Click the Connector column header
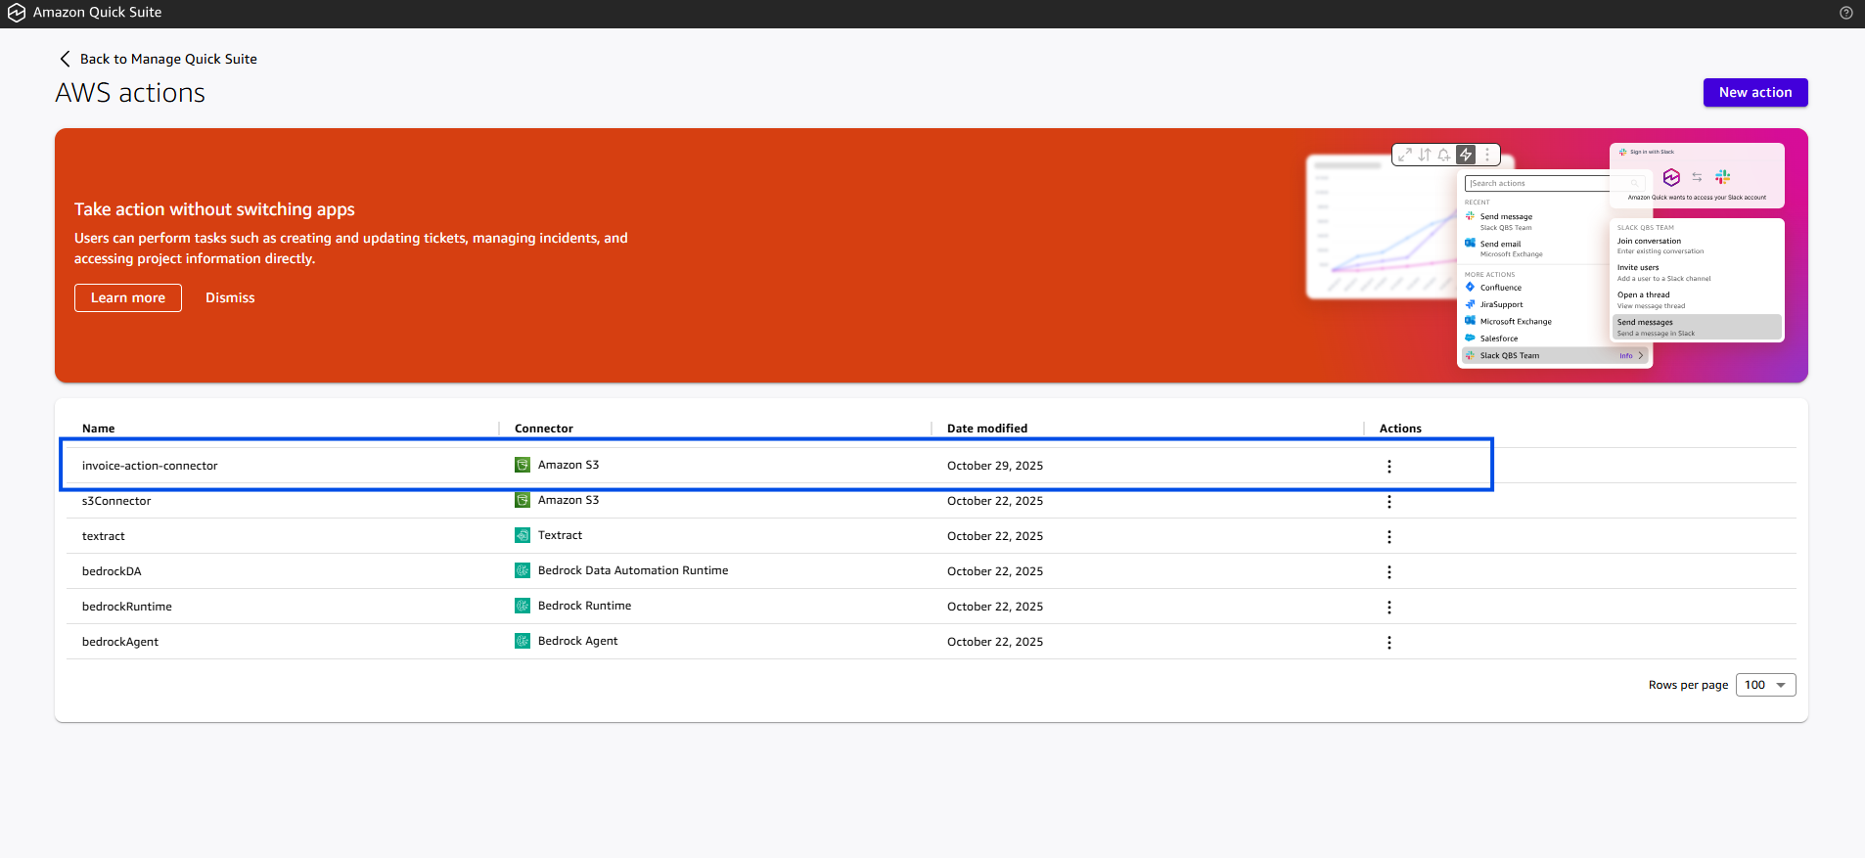The width and height of the screenshot is (1865, 858). pyautogui.click(x=544, y=429)
